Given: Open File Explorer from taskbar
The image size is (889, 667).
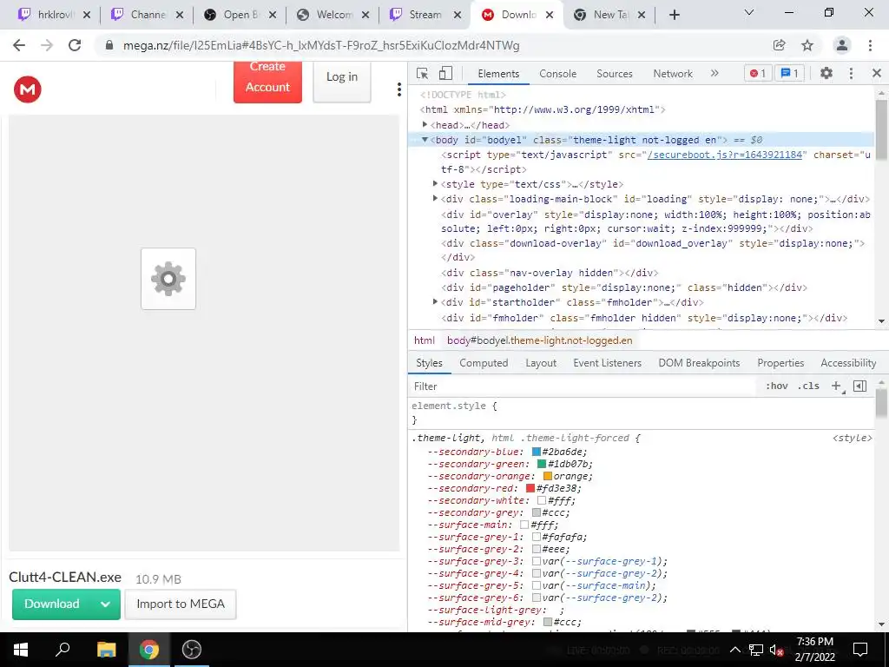Looking at the screenshot, I should pyautogui.click(x=106, y=650).
